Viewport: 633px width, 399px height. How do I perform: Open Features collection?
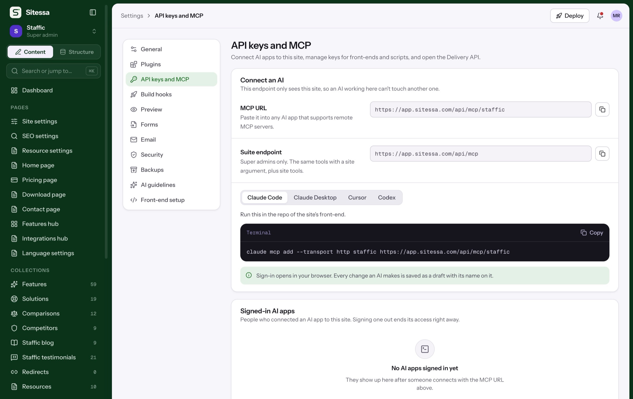pyautogui.click(x=54, y=284)
